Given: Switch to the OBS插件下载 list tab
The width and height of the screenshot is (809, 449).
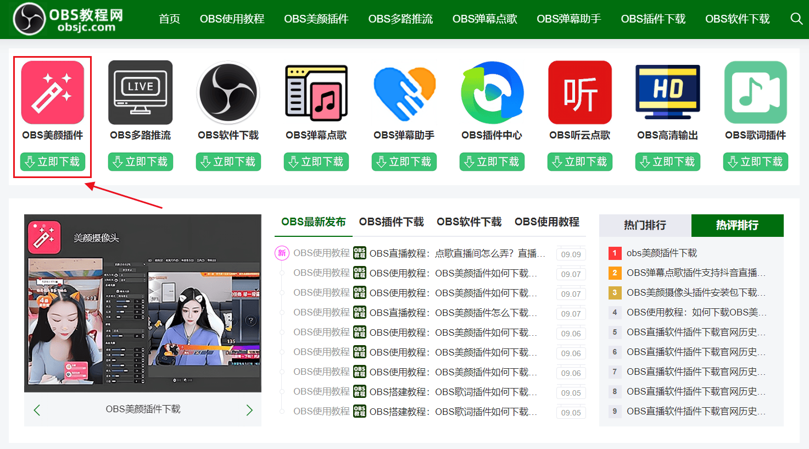Looking at the screenshot, I should [x=390, y=222].
